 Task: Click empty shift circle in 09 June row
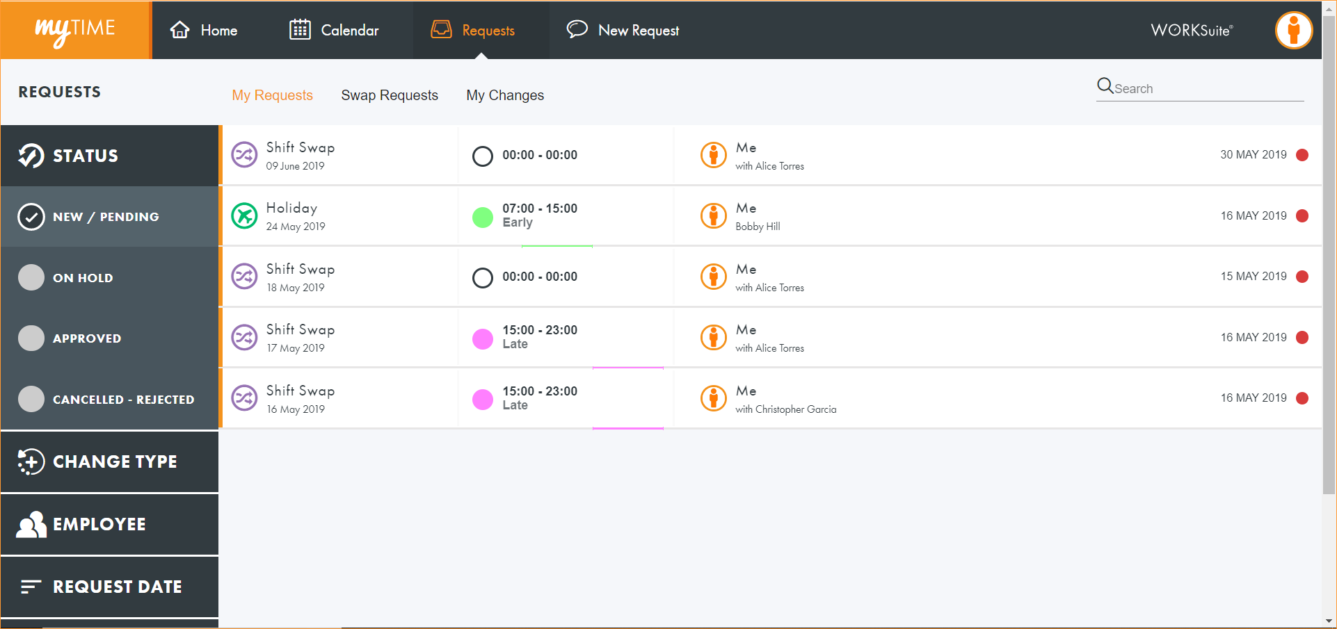coord(482,156)
